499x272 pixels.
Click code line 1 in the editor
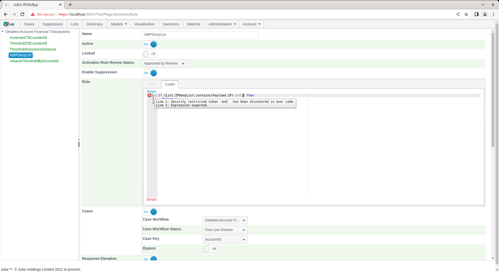[x=319, y=95]
